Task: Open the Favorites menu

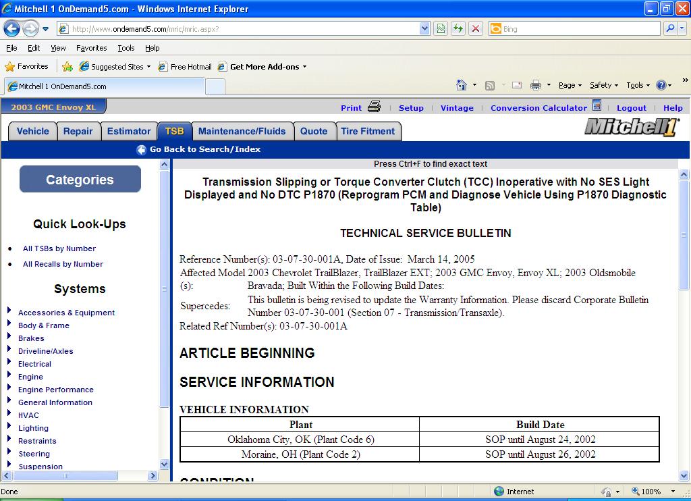Action: pos(91,48)
